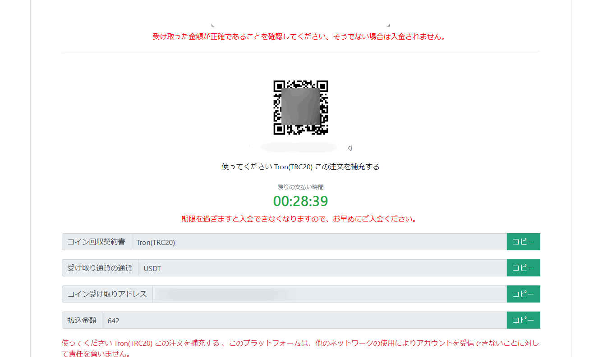Click the QR code image

tap(300, 108)
